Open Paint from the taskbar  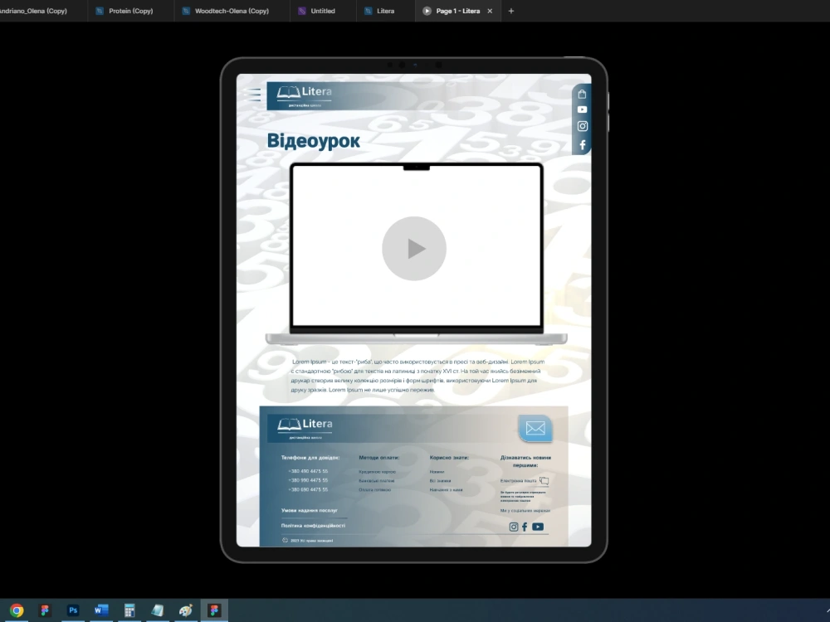pyautogui.click(x=186, y=610)
